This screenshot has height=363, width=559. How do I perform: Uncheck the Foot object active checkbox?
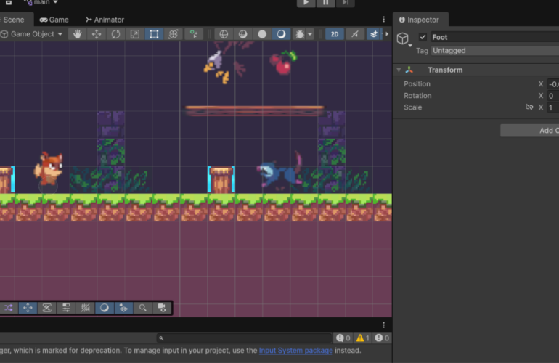pos(423,37)
